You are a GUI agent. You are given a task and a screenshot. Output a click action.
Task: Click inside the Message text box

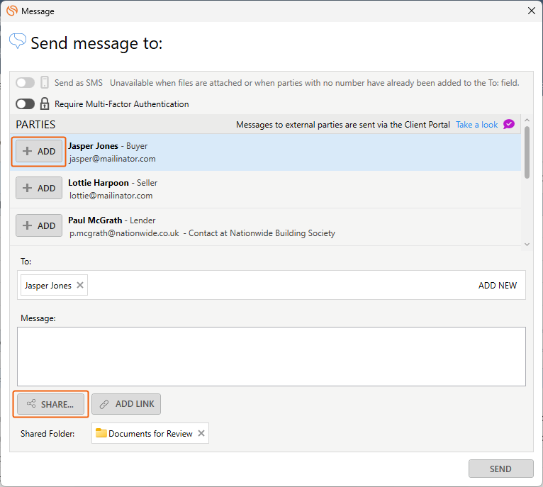pyautogui.click(x=271, y=356)
